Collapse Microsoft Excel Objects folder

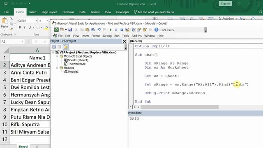click(x=57, y=56)
